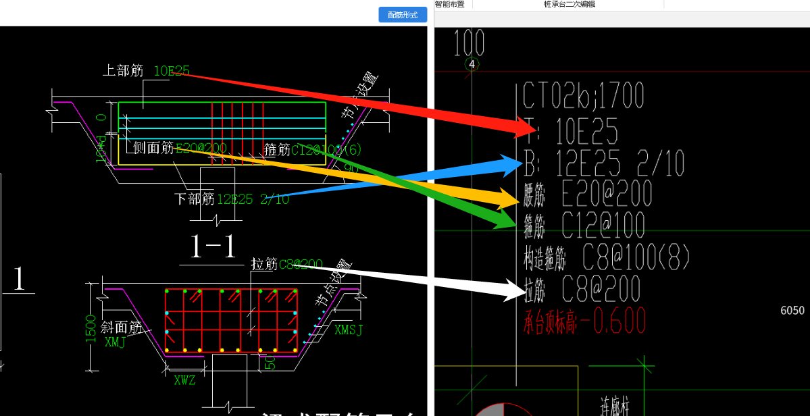Select the T: 10E25 annotation line in the CAD drawing
Viewport: 810px width, 416px height.
pyautogui.click(x=570, y=132)
